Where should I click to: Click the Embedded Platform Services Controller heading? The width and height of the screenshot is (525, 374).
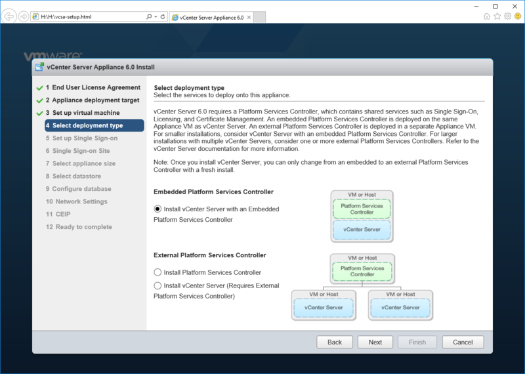pyautogui.click(x=213, y=192)
